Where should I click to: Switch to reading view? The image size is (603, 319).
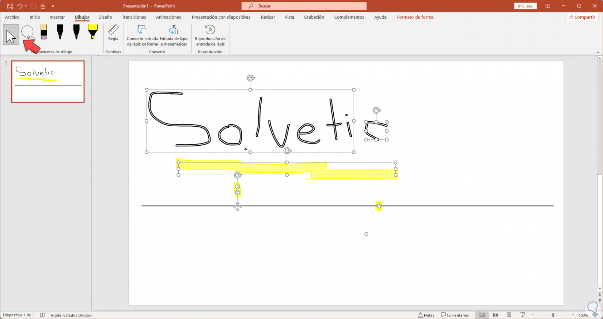click(x=509, y=315)
